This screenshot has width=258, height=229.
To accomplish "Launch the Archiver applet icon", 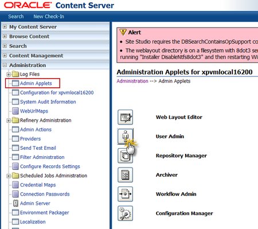I will click(x=125, y=175).
